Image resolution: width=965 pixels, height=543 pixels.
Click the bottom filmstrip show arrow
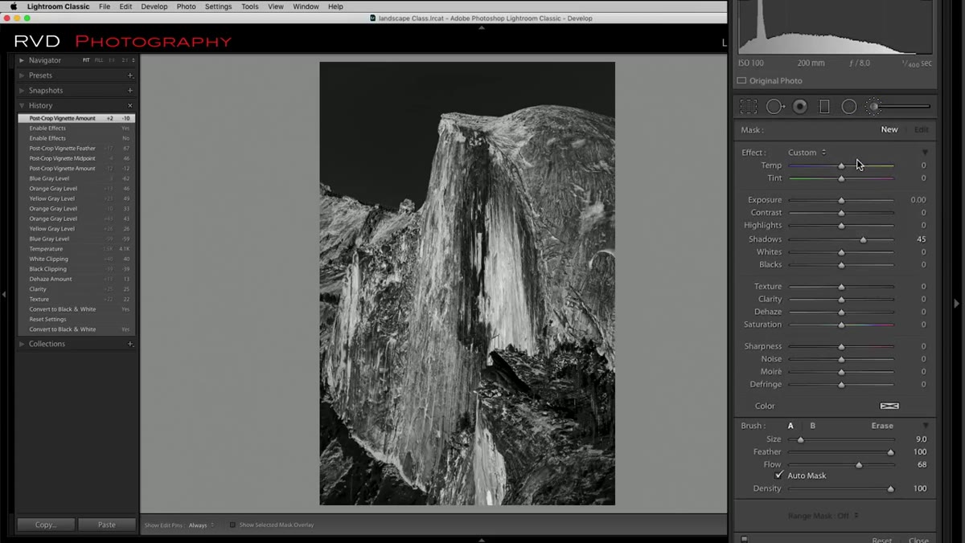(x=482, y=540)
